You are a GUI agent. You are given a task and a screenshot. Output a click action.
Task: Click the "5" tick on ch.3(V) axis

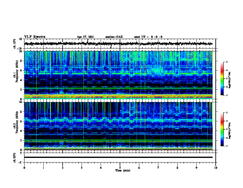click(21, 153)
